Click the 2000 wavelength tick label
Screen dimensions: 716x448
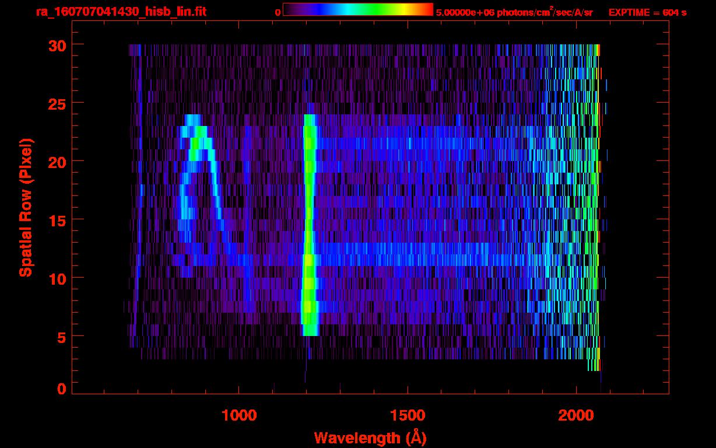tap(575, 415)
